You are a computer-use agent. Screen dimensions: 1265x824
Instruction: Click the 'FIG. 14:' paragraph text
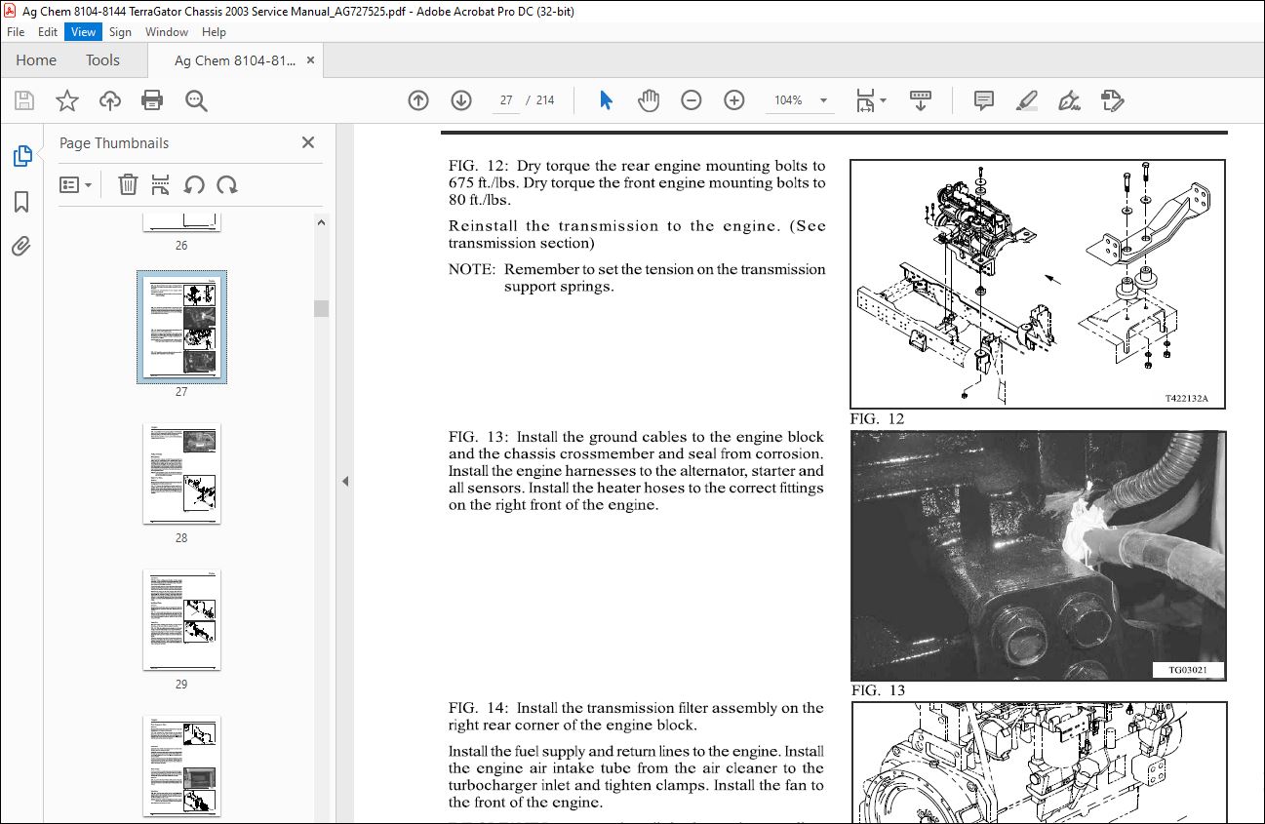coord(636,716)
